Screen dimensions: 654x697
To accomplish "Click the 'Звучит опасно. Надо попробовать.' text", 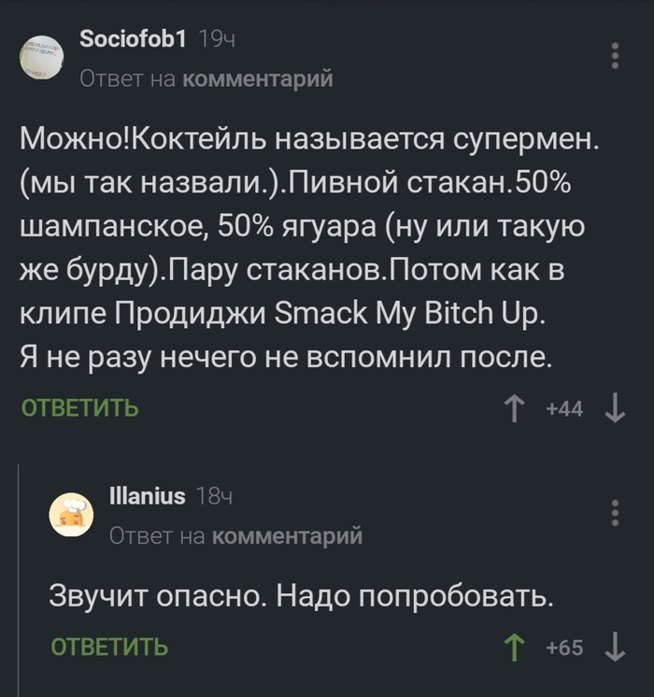I will pyautogui.click(x=301, y=596).
